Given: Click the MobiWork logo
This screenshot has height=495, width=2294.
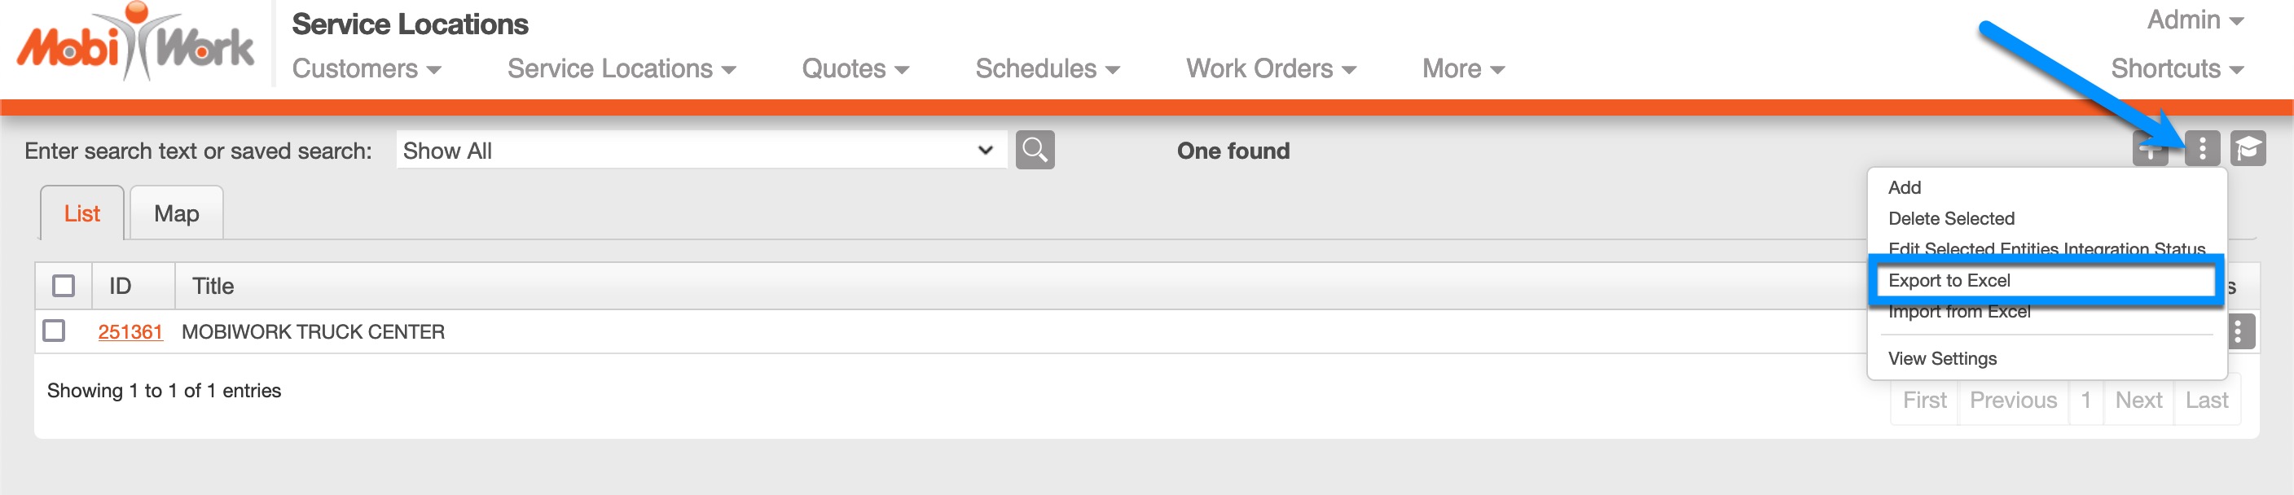Looking at the screenshot, I should 135,45.
